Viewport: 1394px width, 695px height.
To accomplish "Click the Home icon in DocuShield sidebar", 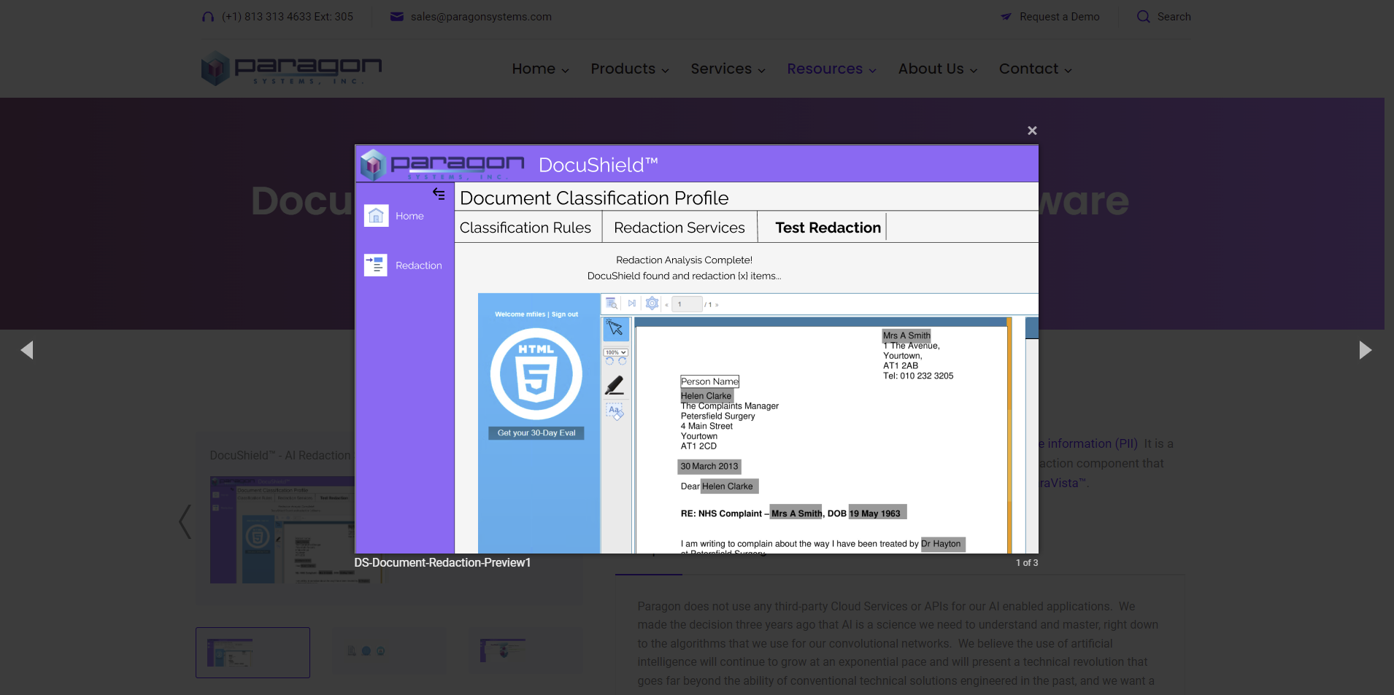I will pyautogui.click(x=376, y=215).
